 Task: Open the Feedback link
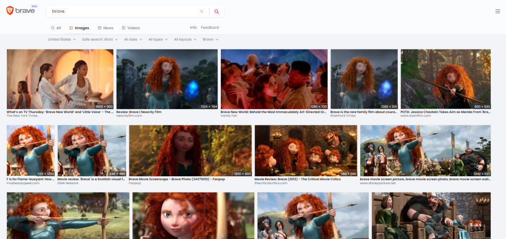[x=210, y=28]
